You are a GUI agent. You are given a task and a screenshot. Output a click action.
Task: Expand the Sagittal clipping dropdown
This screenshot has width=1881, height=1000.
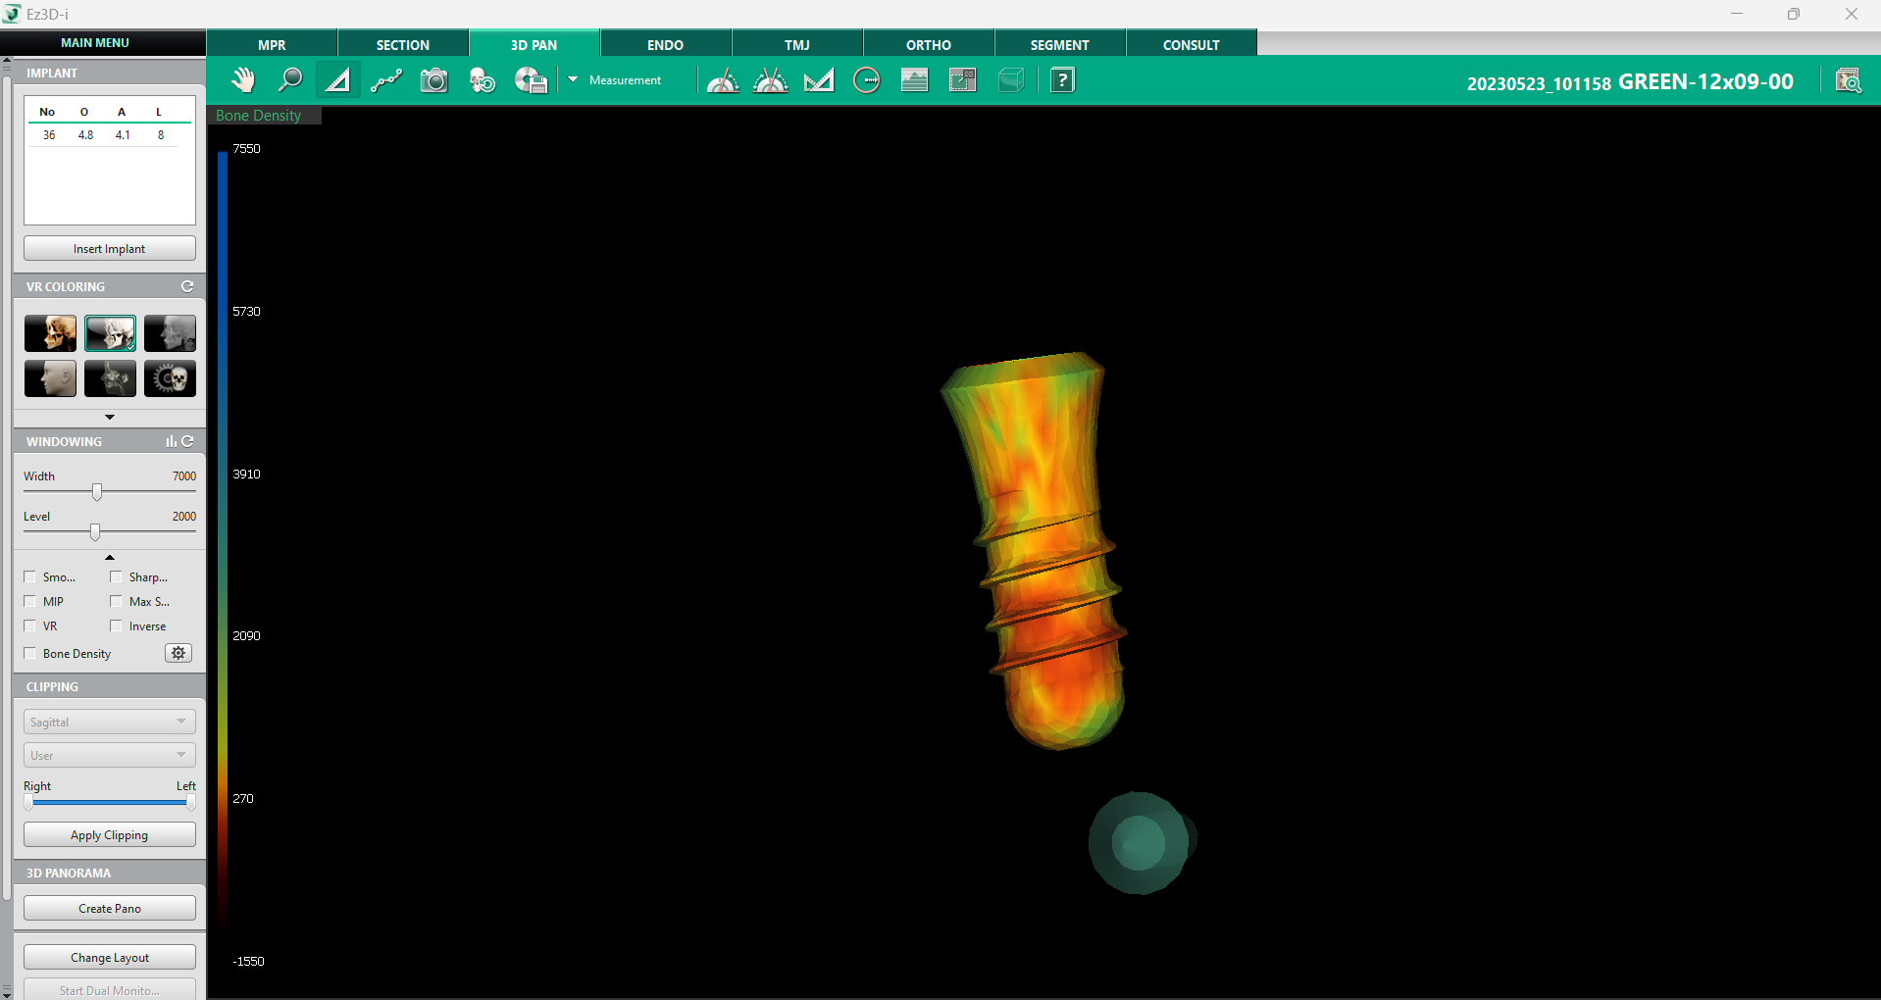tap(109, 723)
